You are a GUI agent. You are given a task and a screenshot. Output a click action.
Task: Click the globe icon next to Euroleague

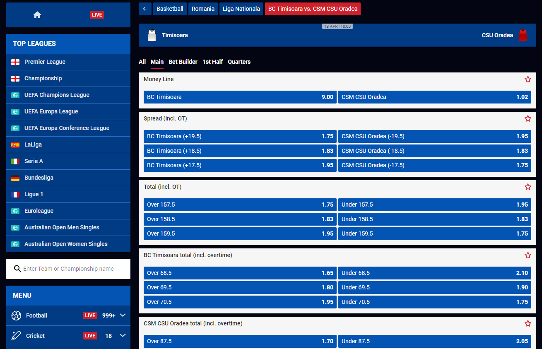tap(15, 211)
